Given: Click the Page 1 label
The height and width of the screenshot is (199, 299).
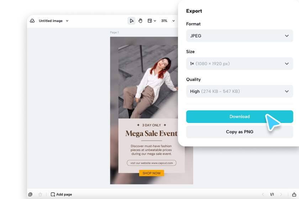Looking at the screenshot, I should click(x=114, y=32).
